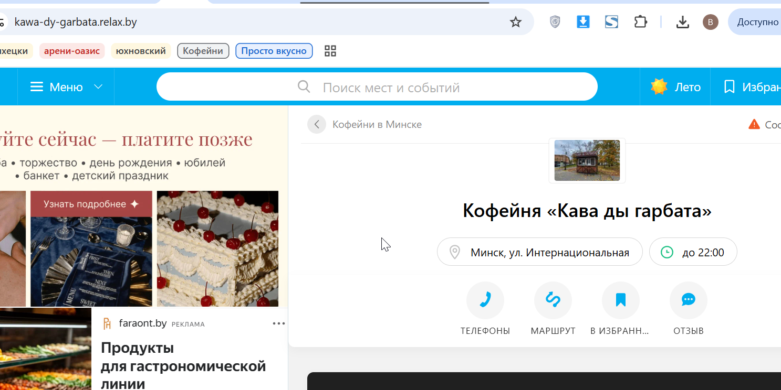This screenshot has width=781, height=390.
Task: Show opening hours до 22:00
Action: (x=693, y=252)
